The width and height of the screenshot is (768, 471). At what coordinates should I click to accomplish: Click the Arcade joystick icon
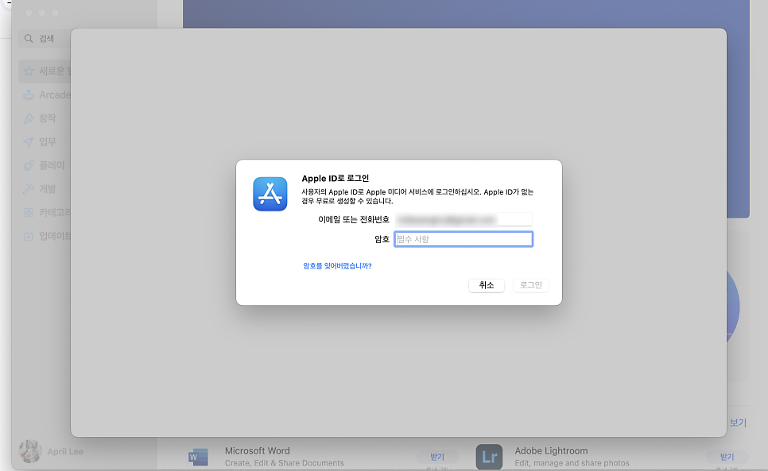(29, 95)
